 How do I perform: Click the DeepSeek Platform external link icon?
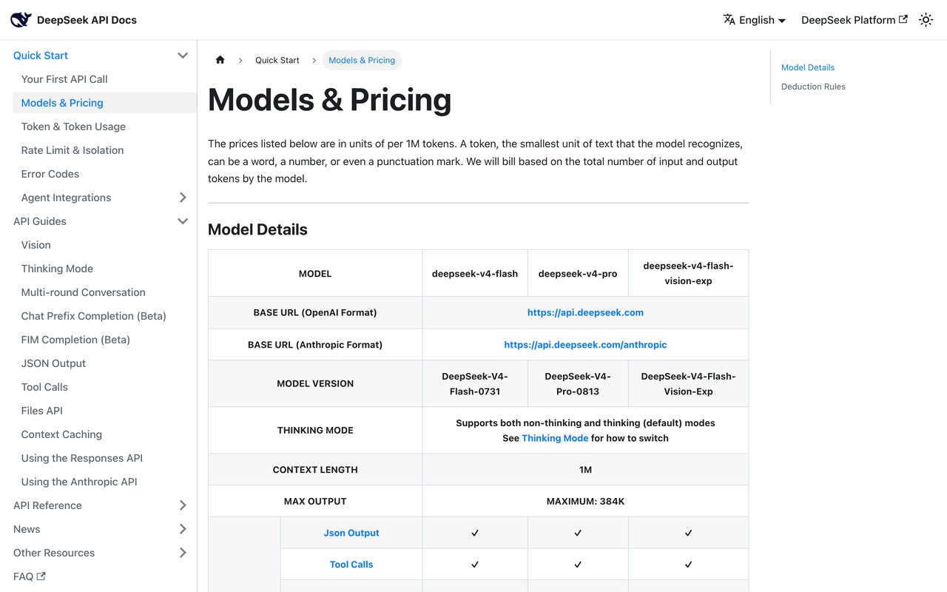click(903, 20)
